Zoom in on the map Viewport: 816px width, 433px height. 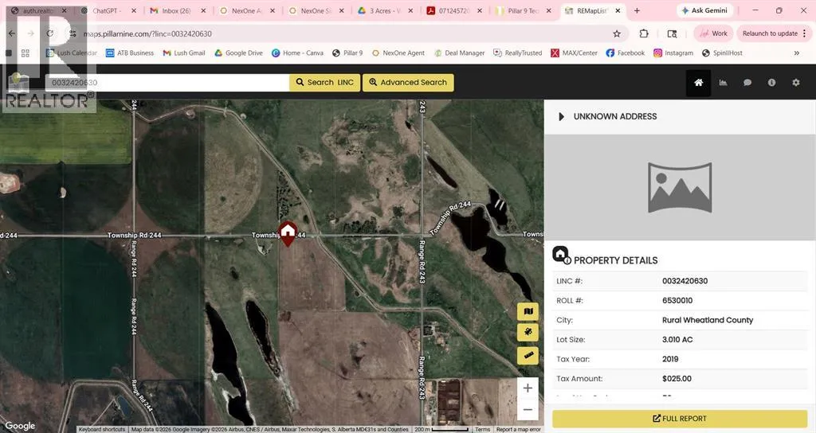coord(528,388)
